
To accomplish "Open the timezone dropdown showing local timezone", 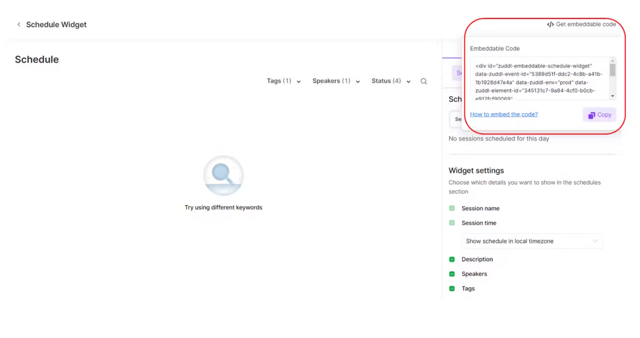I will (531, 241).
